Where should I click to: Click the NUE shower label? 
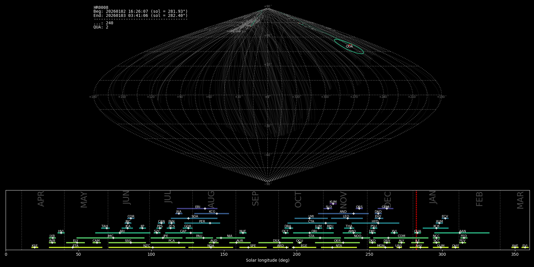243,231
